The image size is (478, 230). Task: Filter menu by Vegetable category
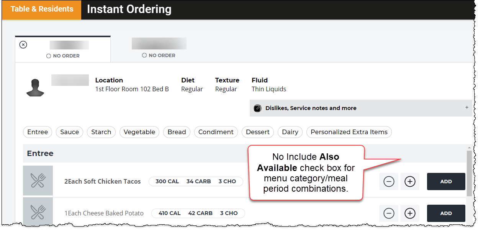(139, 132)
